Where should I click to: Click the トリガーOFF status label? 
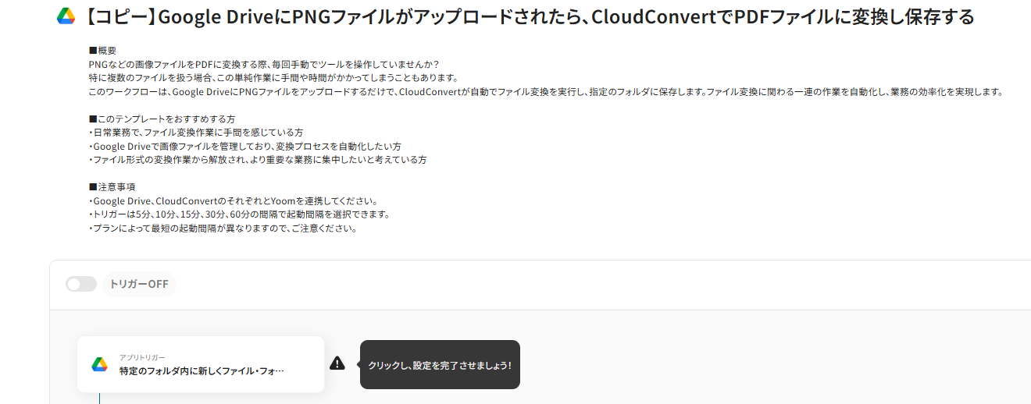pos(139,284)
